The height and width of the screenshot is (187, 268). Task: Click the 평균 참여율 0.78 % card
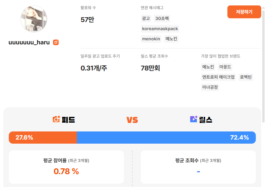(66, 167)
